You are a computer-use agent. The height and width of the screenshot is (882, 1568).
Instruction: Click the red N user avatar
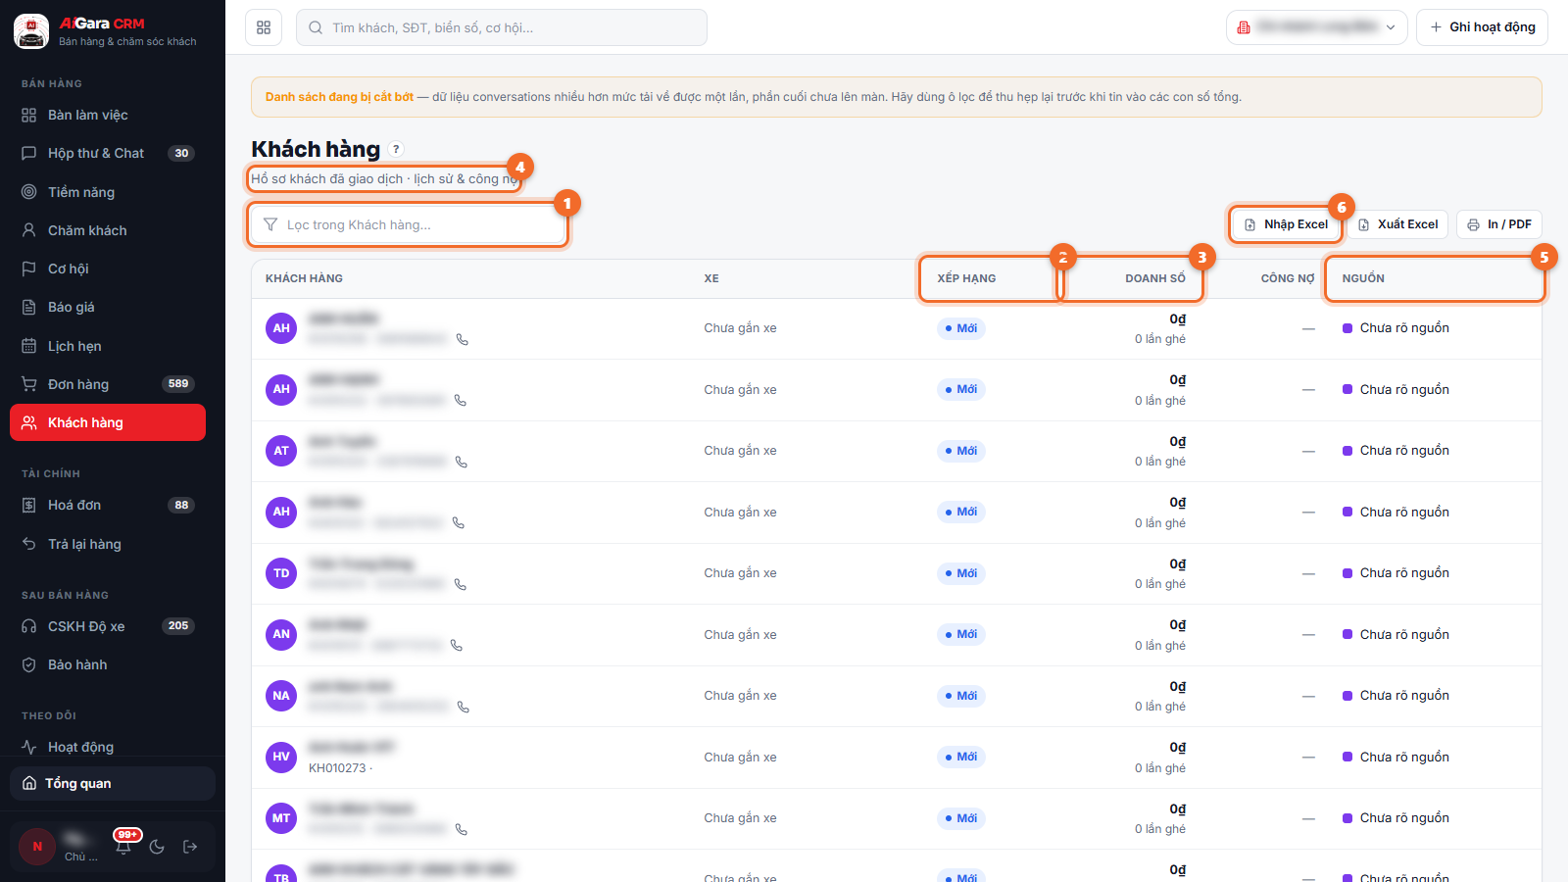coord(37,847)
